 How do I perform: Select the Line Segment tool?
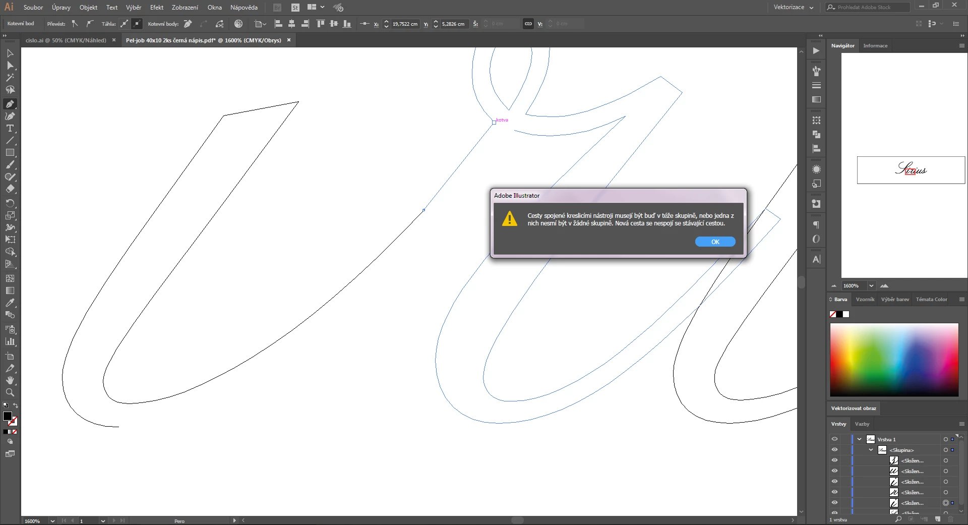[x=10, y=140]
